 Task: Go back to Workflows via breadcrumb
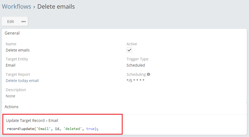pos(17,6)
